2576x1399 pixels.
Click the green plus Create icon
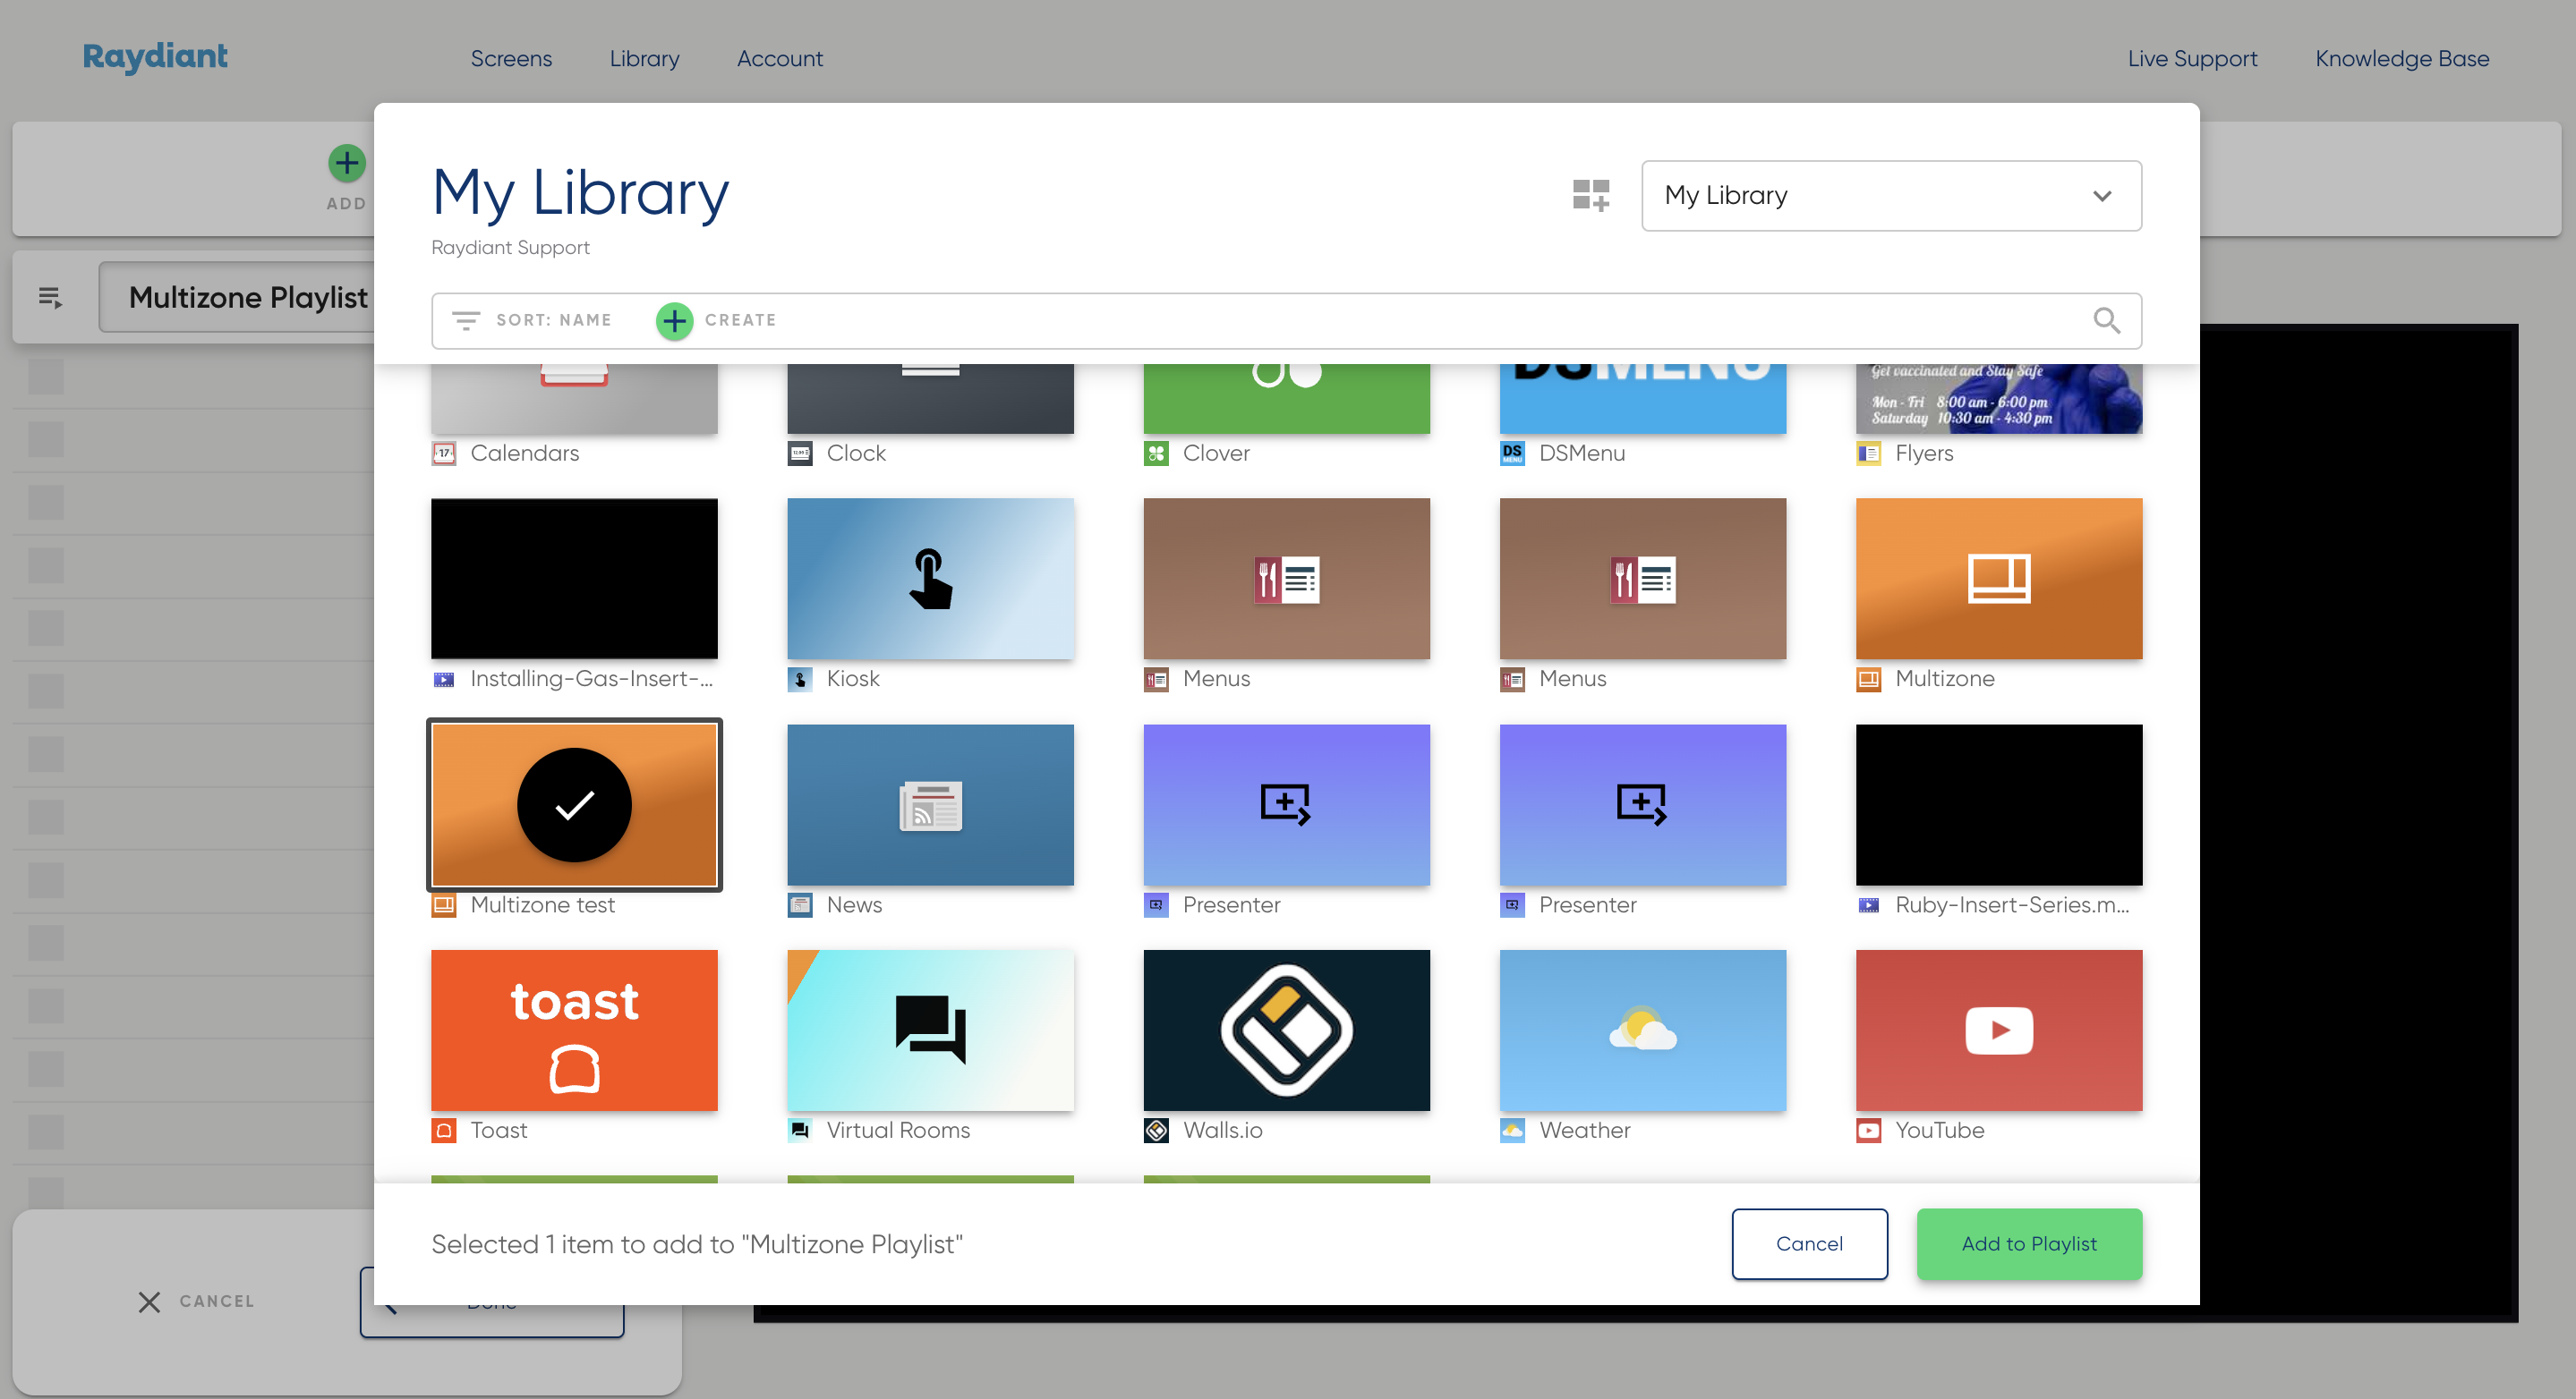pos(674,321)
